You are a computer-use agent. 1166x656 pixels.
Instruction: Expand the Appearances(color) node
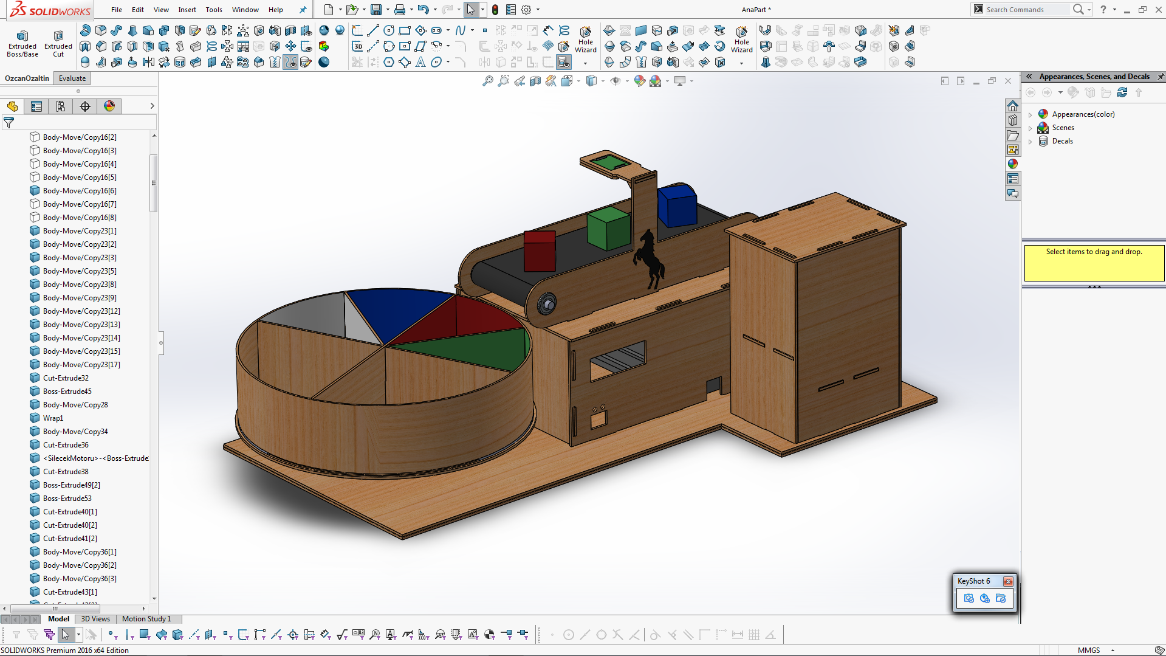click(x=1030, y=114)
